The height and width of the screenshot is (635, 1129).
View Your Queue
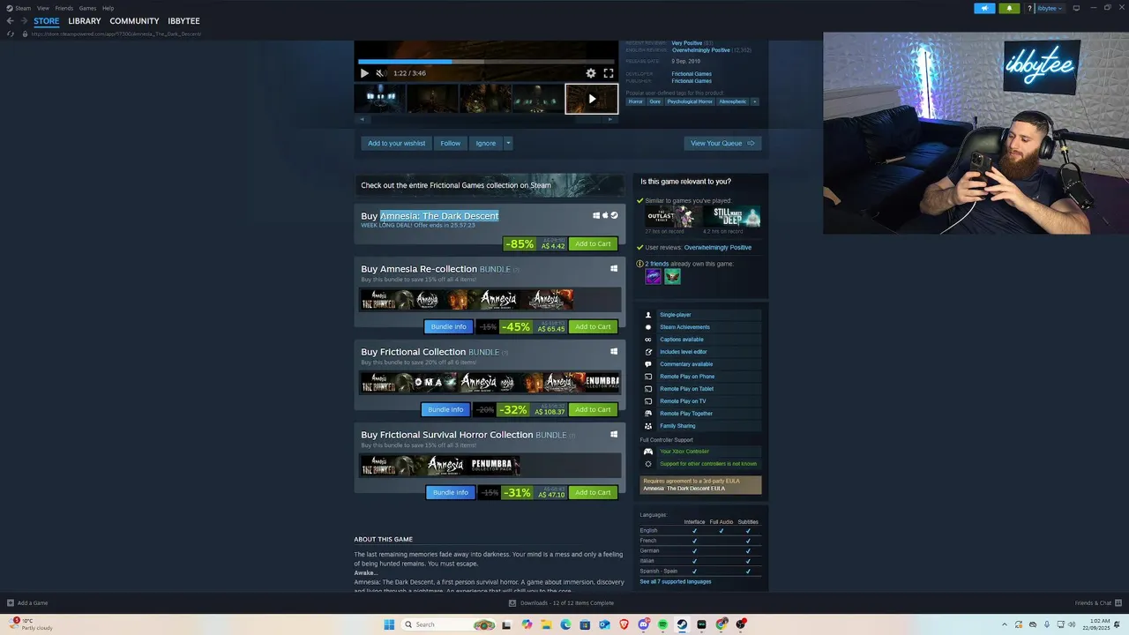(722, 143)
